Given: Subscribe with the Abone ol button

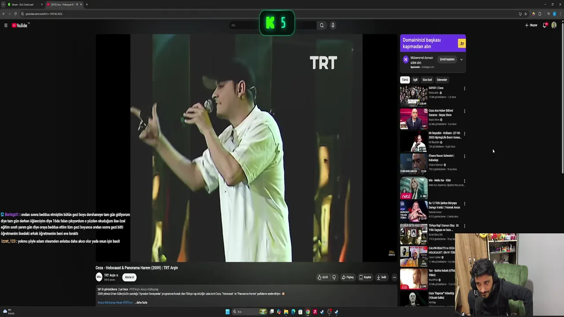Looking at the screenshot, I should coord(129,277).
